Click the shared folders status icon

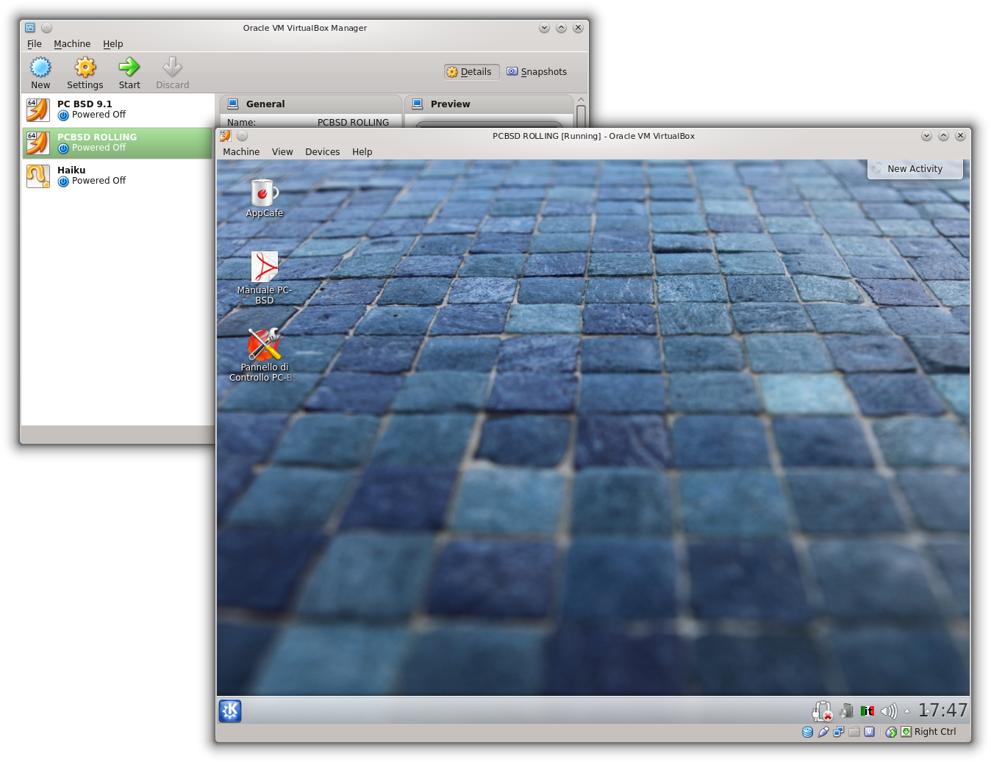click(854, 732)
